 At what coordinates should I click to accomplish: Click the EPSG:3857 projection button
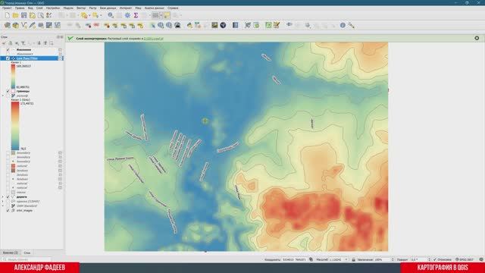tap(465, 259)
